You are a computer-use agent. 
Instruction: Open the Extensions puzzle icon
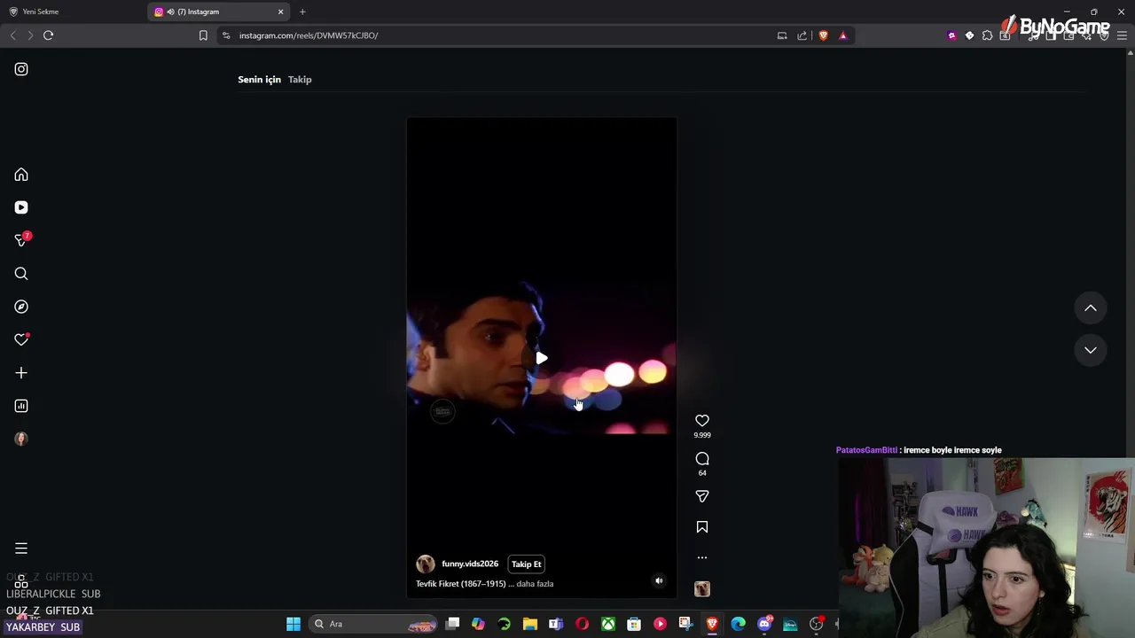coord(987,35)
